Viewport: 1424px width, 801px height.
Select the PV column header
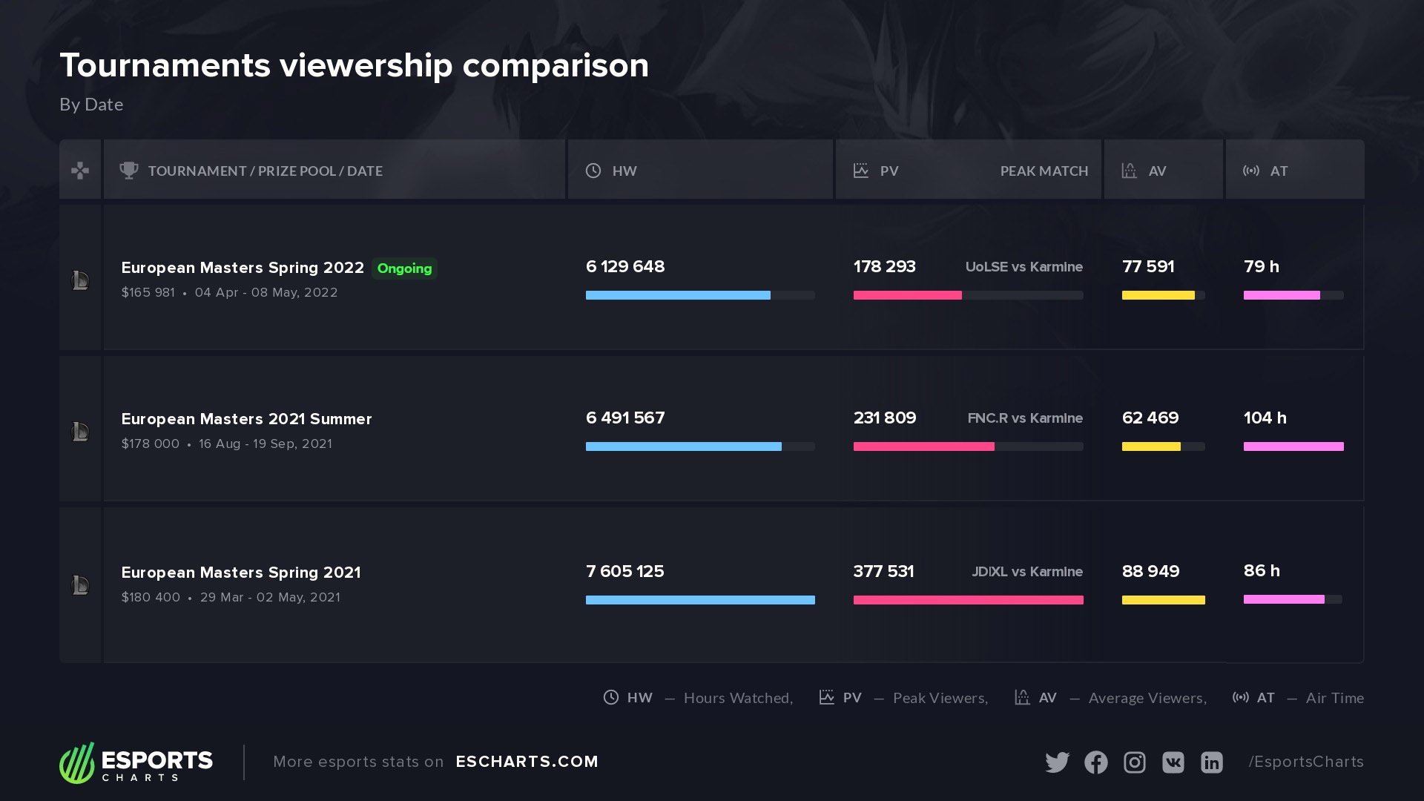[x=889, y=171]
